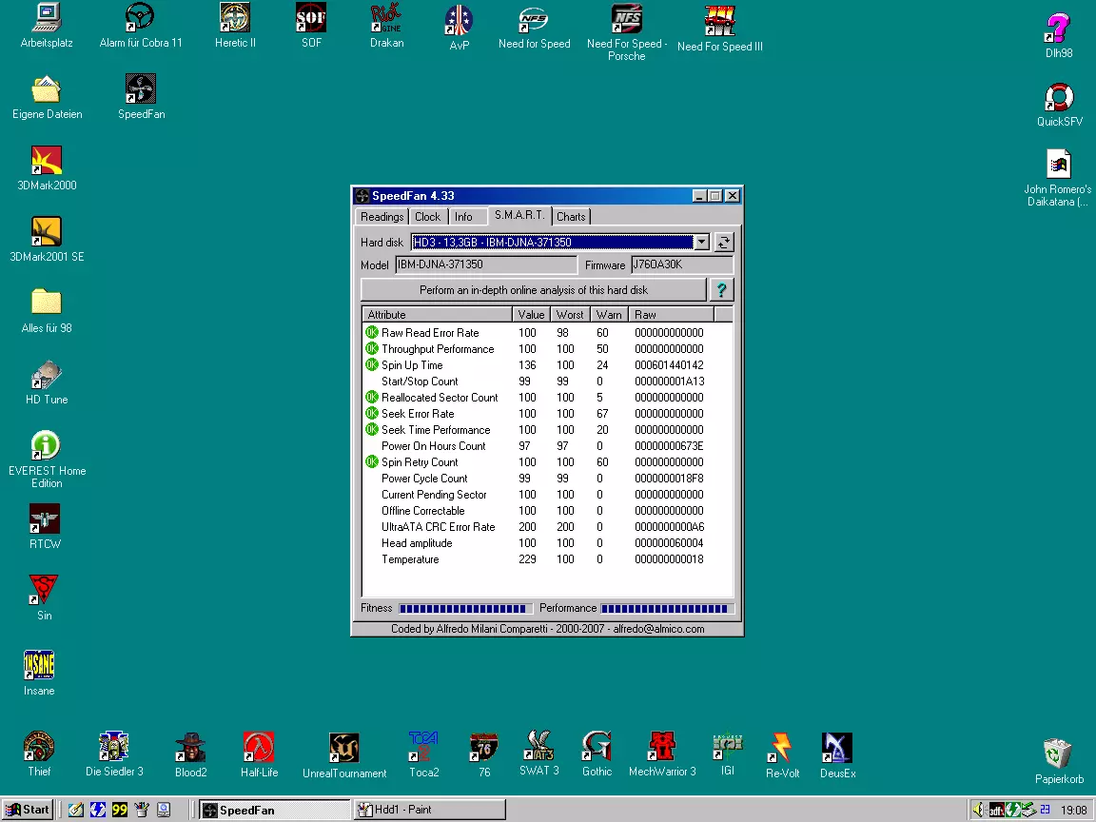The height and width of the screenshot is (822, 1096).
Task: Select the Spin Up Time attribute
Action: click(547, 365)
